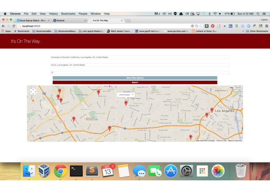Click the Terms of Use map link
This screenshot has width=270, height=192.
coord(221,141)
